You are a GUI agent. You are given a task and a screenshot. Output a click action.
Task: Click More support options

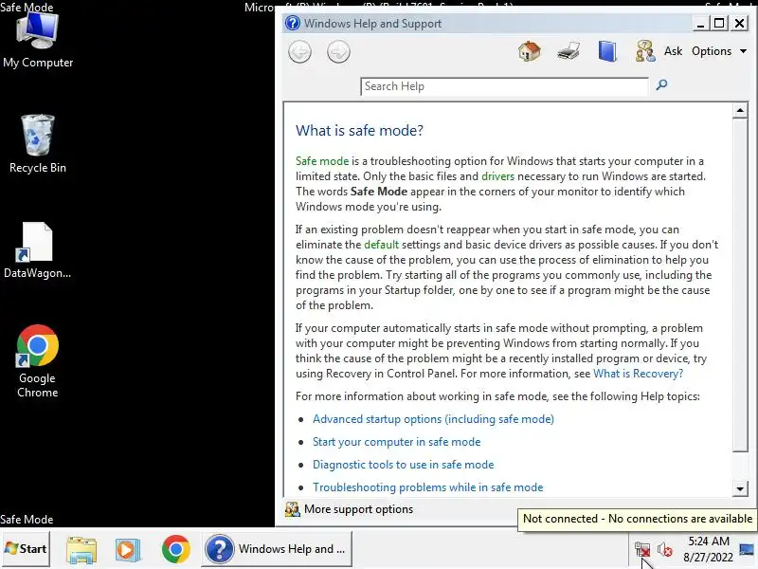pos(358,509)
